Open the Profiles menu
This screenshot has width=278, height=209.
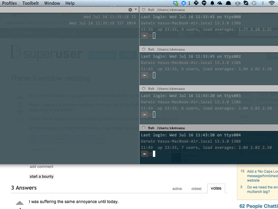[x=9, y=3]
